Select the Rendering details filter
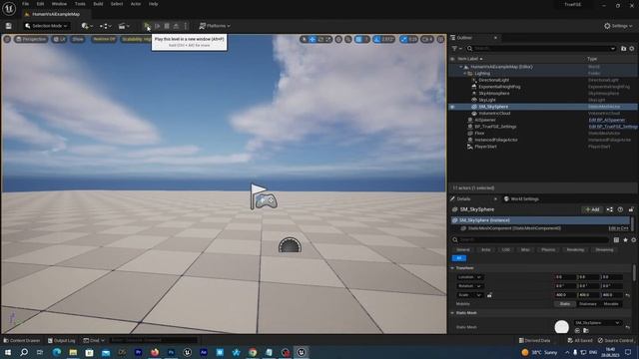This screenshot has width=639, height=359. pos(575,250)
